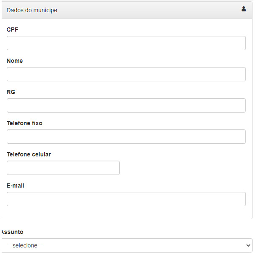The height and width of the screenshot is (258, 258).
Task: Click the RG field label
Action: click(x=11, y=92)
